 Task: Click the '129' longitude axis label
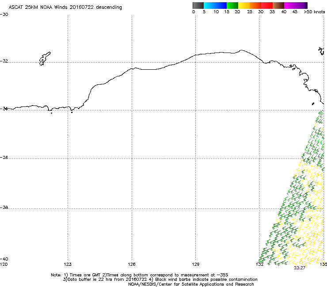pyautogui.click(x=195, y=264)
